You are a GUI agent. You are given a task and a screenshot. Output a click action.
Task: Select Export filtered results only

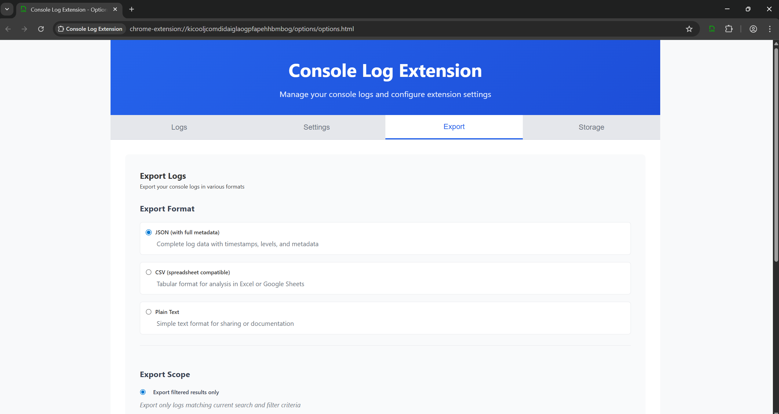pyautogui.click(x=143, y=392)
